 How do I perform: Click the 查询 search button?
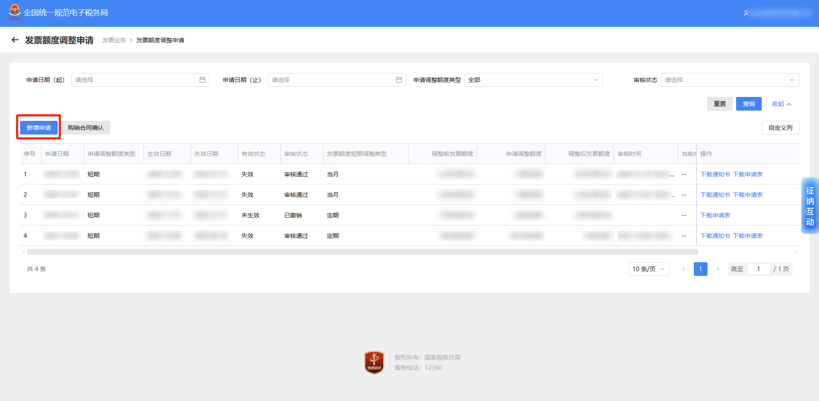coord(749,104)
